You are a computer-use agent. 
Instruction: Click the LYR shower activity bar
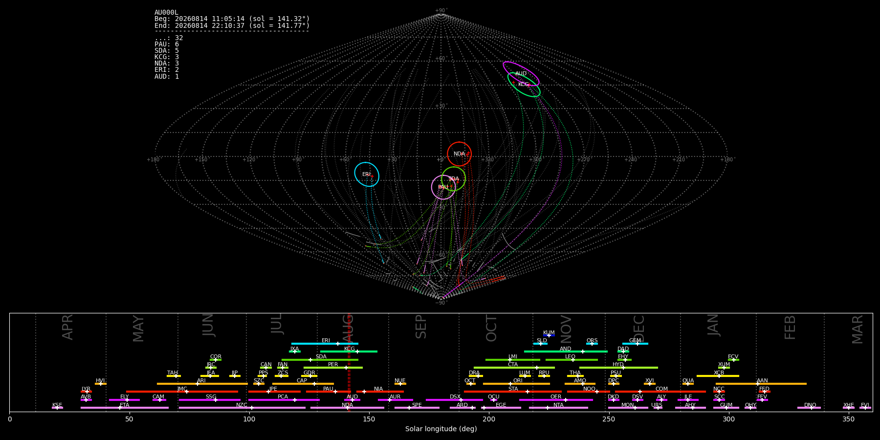pos(86,392)
